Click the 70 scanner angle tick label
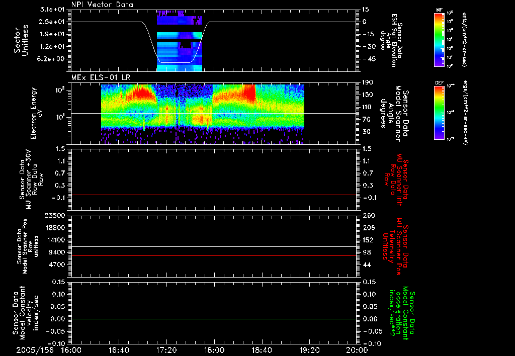 pos(367,119)
